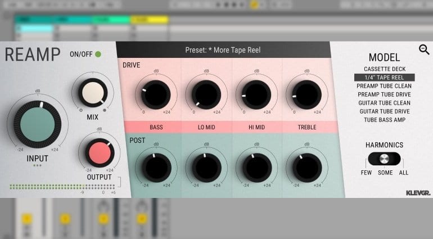Click the DRIVE Bass knob
This screenshot has width=433, height=239.
pos(156,95)
